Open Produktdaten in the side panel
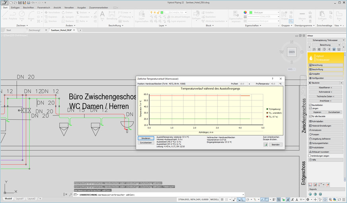The height and width of the screenshot is (203, 347). (x=326, y=147)
